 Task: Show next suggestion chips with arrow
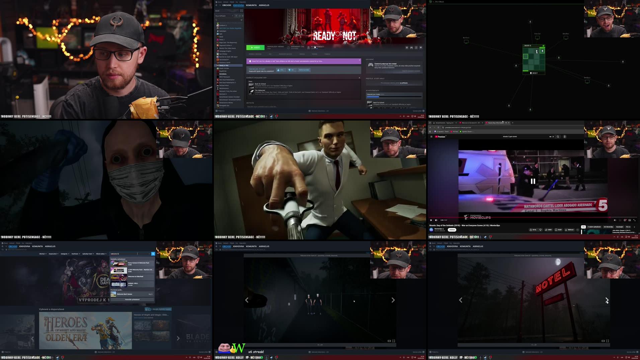634,227
